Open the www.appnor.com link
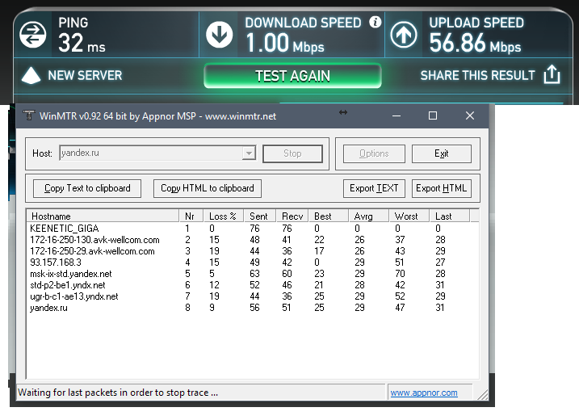Image resolution: width=579 pixels, height=420 pixels. (x=424, y=393)
